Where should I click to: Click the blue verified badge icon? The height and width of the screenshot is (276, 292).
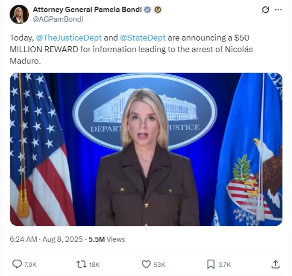pos(148,10)
